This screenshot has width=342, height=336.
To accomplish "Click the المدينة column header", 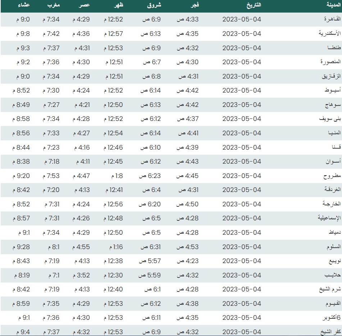I will tap(329, 5).
